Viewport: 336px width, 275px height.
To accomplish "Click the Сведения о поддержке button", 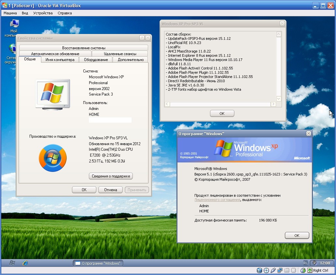I will pyautogui.click(x=111, y=176).
